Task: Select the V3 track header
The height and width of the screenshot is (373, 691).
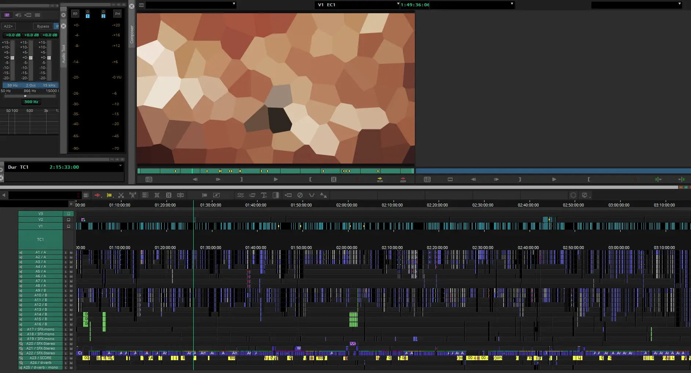Action: coord(41,213)
